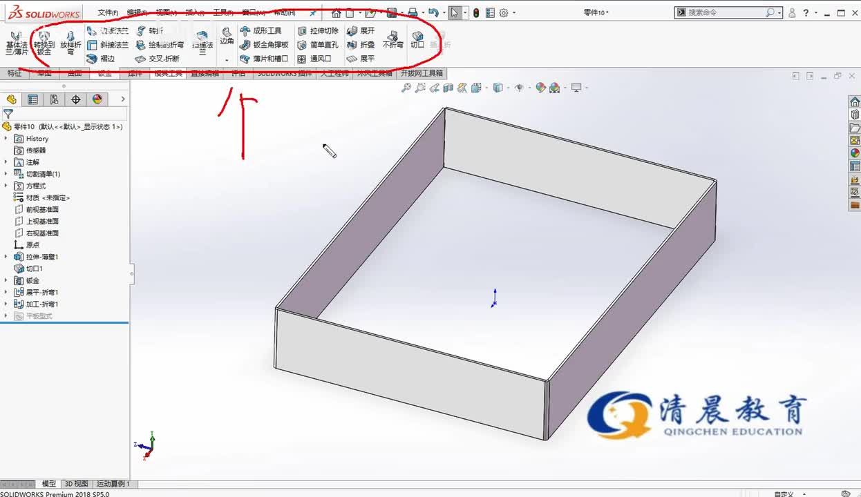Open the 运动算例 1 motion study tab
Viewport: 861px width, 497px height.
coord(113,484)
